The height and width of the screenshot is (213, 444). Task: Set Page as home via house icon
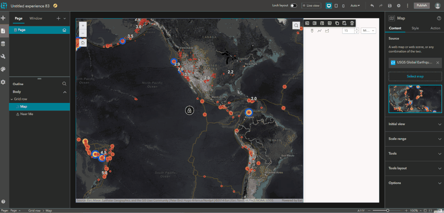[x=64, y=30]
